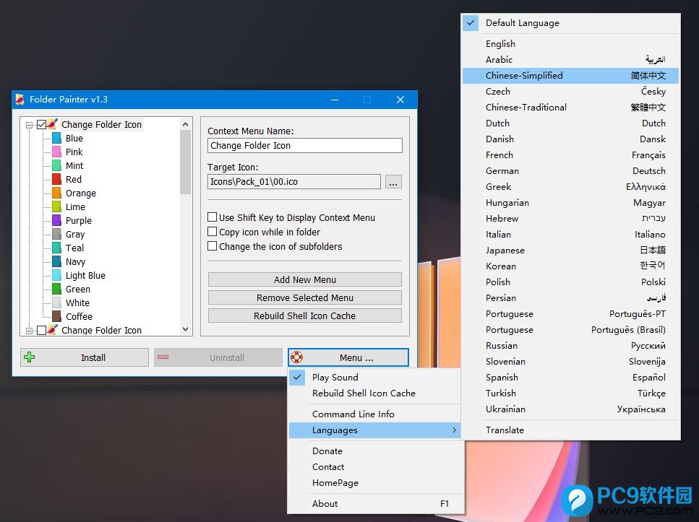
Task: Open HomePage from the menu
Action: tap(374, 483)
